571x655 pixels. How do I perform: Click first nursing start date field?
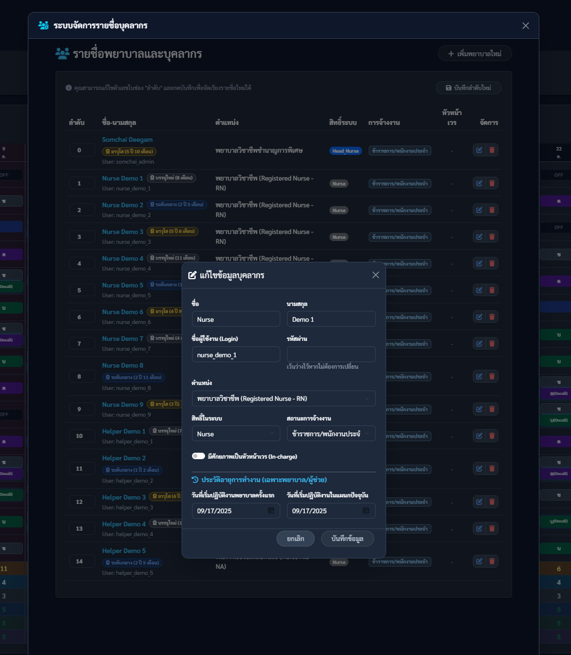[x=236, y=511]
